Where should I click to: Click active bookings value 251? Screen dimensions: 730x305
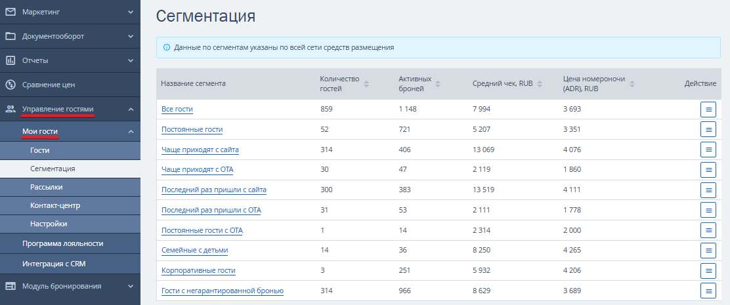point(404,270)
